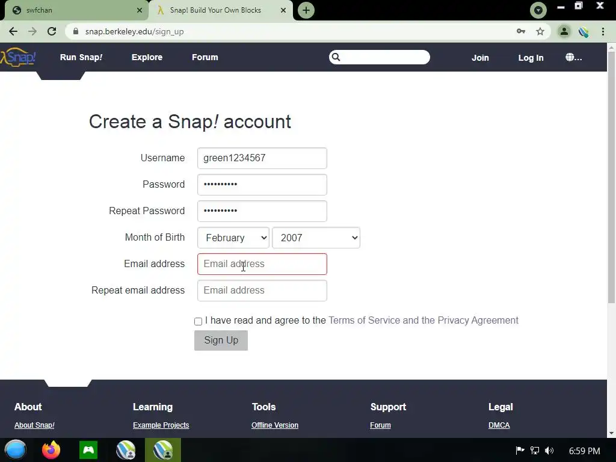Click the browser extension icon beside profile
The image size is (616, 462).
[x=584, y=31]
